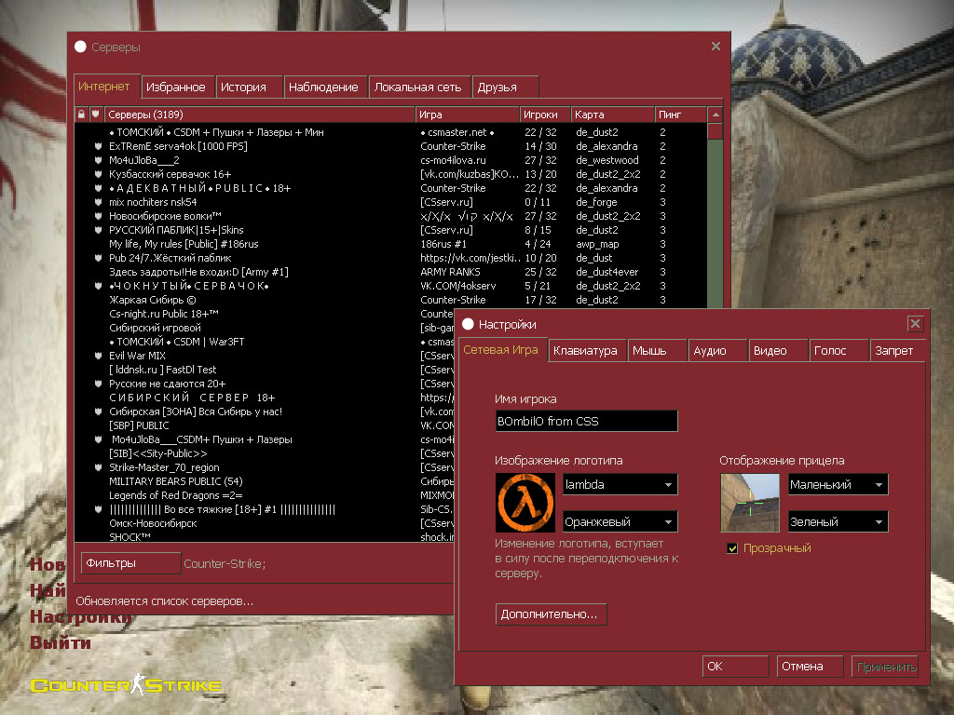Click the Фильтры button
This screenshot has width=954, height=715.
(x=130, y=563)
